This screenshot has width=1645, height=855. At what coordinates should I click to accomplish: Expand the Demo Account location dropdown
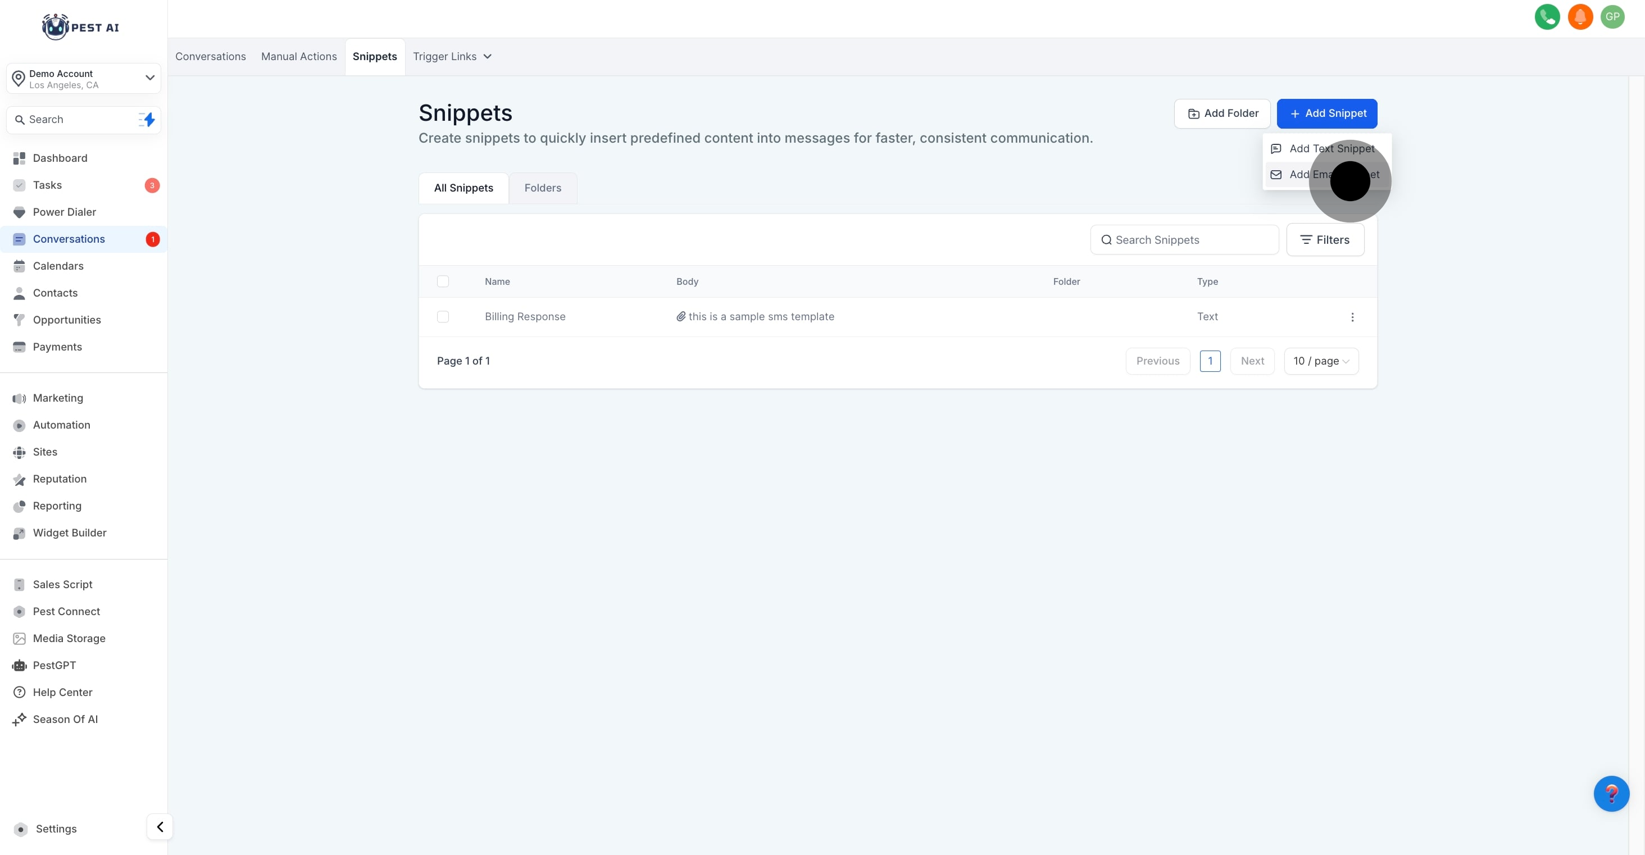[x=149, y=78]
